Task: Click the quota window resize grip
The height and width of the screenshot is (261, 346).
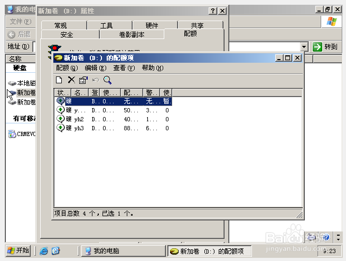Action: [299, 215]
